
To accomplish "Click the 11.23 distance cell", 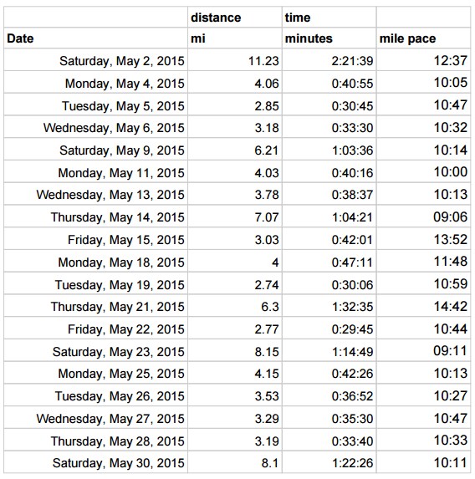I will coord(235,60).
